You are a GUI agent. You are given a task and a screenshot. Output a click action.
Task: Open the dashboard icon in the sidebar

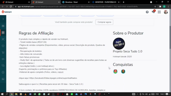pyautogui.click(x=3, y=26)
